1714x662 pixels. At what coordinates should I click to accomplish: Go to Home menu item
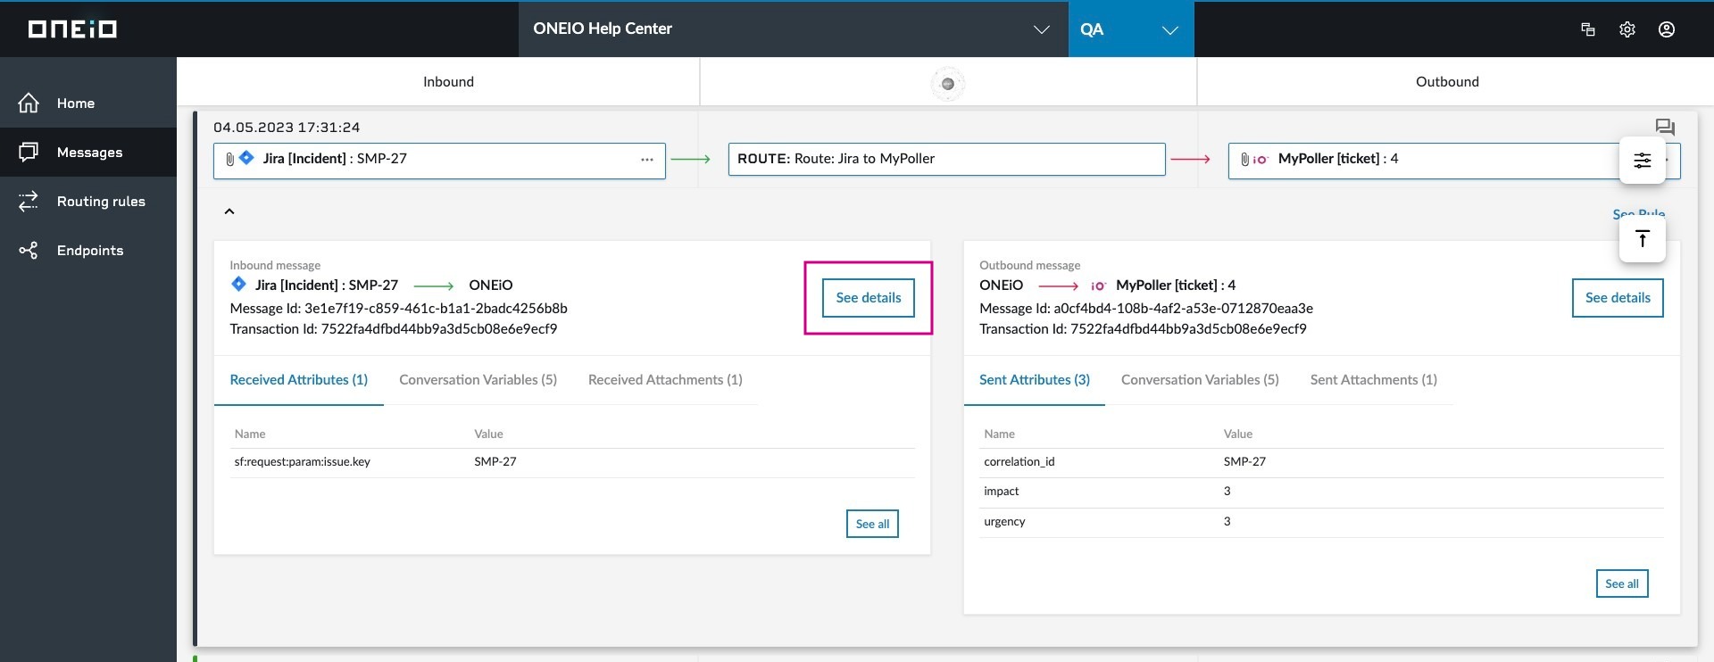tap(76, 103)
